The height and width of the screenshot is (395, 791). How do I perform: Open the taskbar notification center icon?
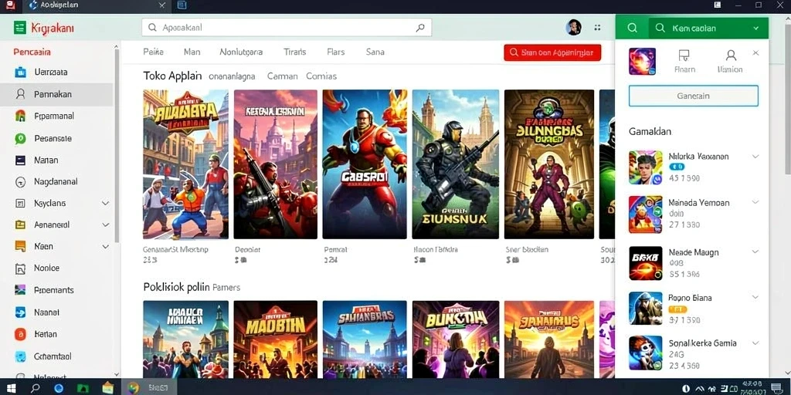[x=776, y=388]
